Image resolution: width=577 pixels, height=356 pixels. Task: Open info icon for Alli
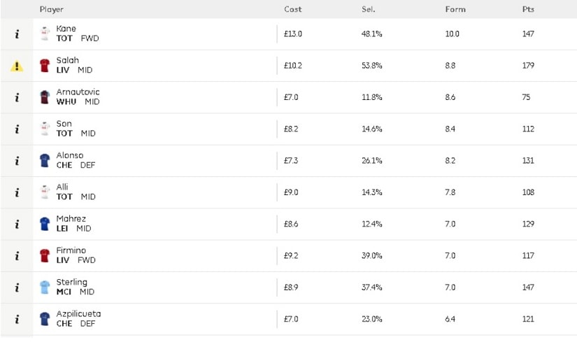(x=17, y=192)
